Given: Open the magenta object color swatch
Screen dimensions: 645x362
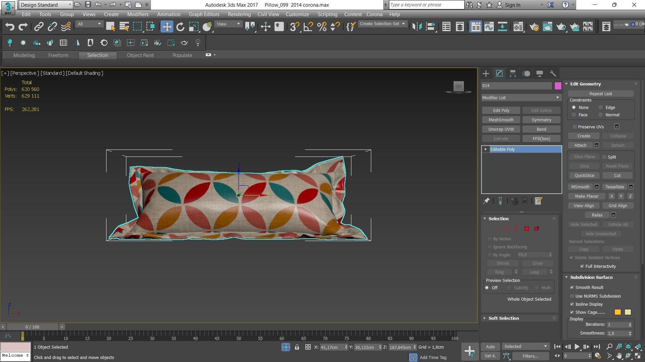Looking at the screenshot, I should pyautogui.click(x=558, y=86).
